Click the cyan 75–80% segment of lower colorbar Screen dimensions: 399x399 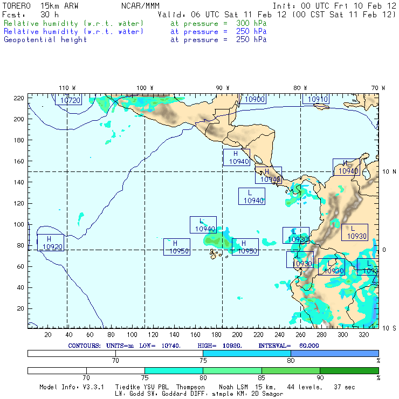pos(174,370)
